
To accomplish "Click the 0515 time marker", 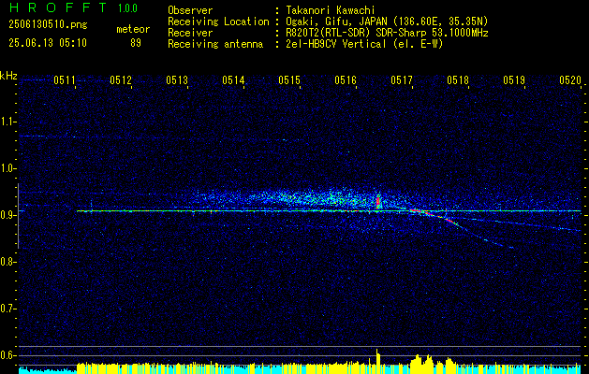I will (x=289, y=79).
